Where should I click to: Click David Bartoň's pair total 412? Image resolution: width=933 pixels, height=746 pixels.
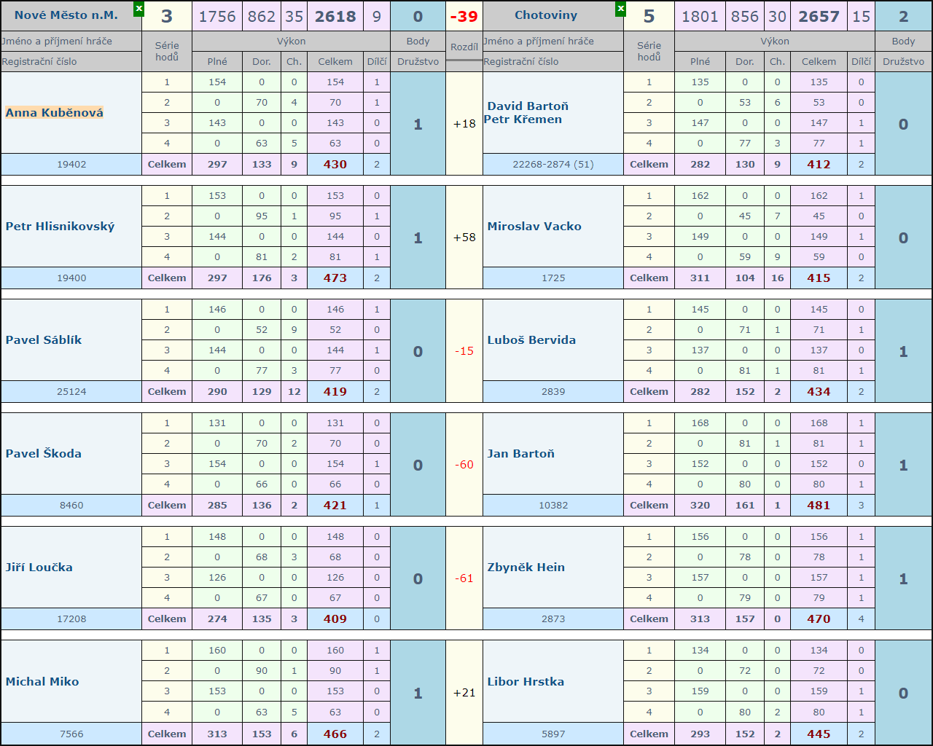point(819,165)
